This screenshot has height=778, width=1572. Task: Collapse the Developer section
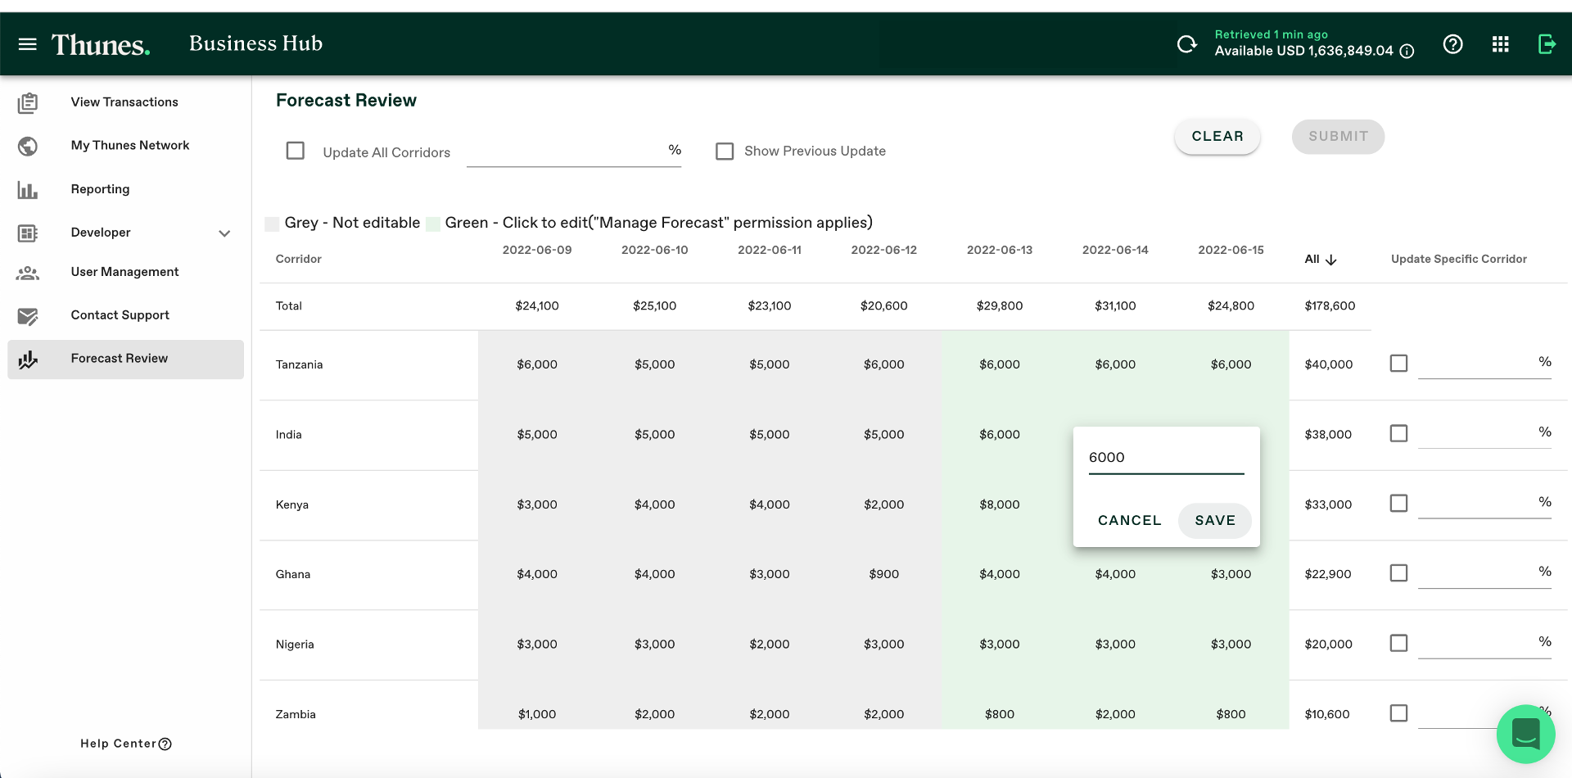pos(224,233)
